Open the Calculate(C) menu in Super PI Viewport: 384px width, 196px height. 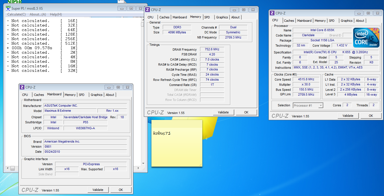click(16, 14)
